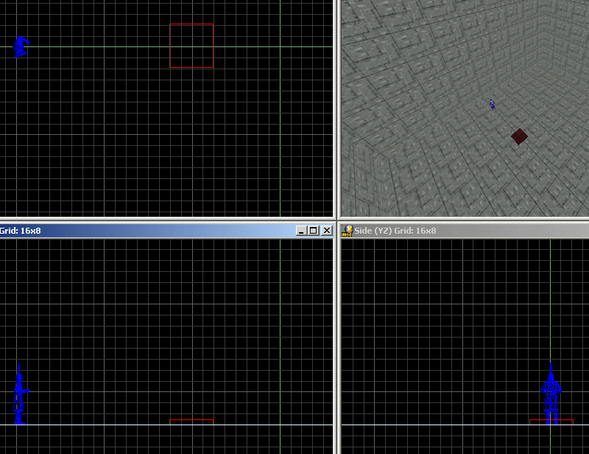Image resolution: width=589 pixels, height=454 pixels.
Task: Maximize the front view window
Action: click(314, 231)
